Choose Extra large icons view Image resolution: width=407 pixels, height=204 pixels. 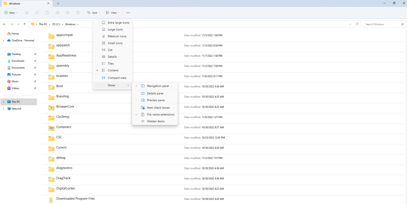118,23
